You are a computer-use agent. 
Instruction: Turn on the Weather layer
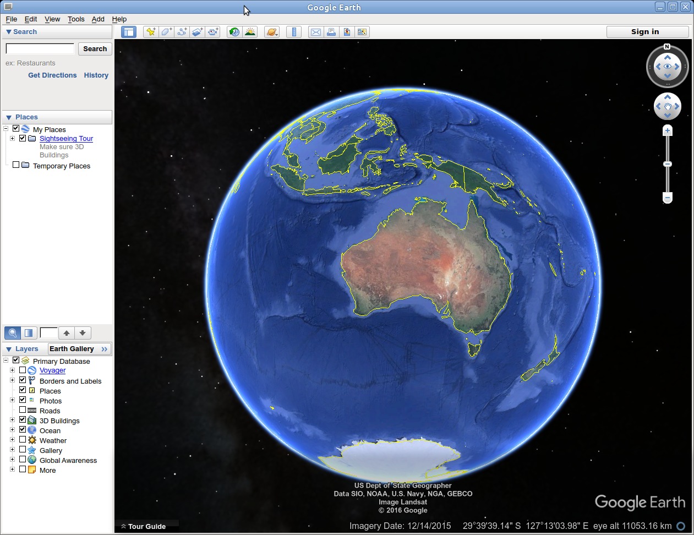coord(23,439)
